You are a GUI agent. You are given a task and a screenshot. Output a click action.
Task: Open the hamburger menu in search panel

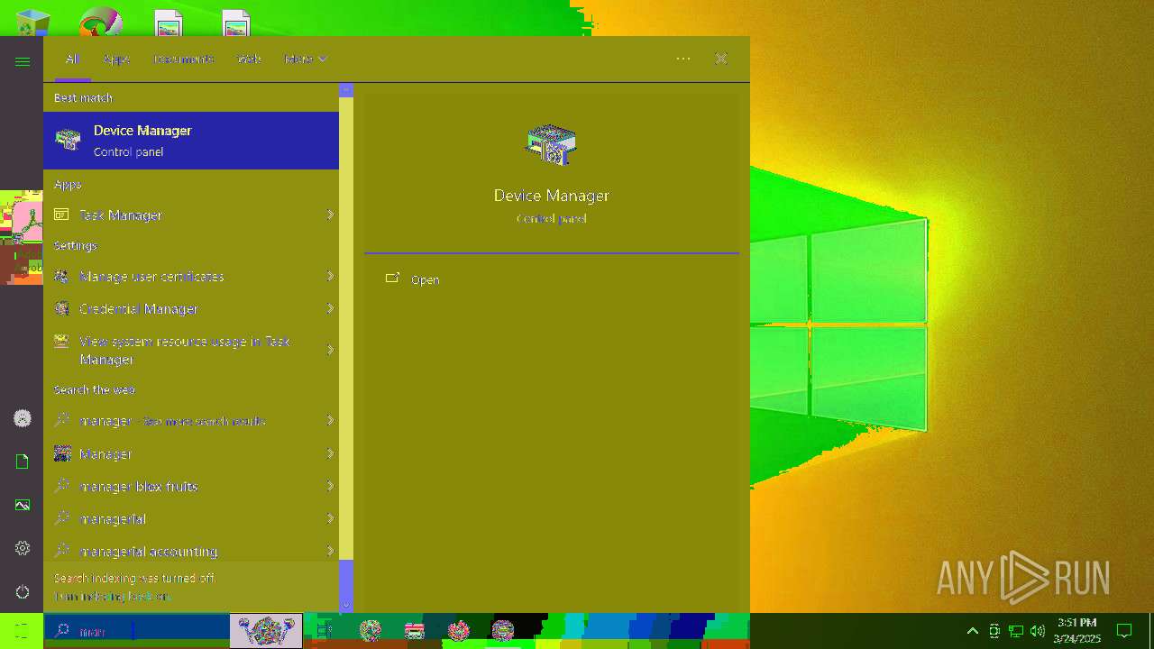coord(23,61)
